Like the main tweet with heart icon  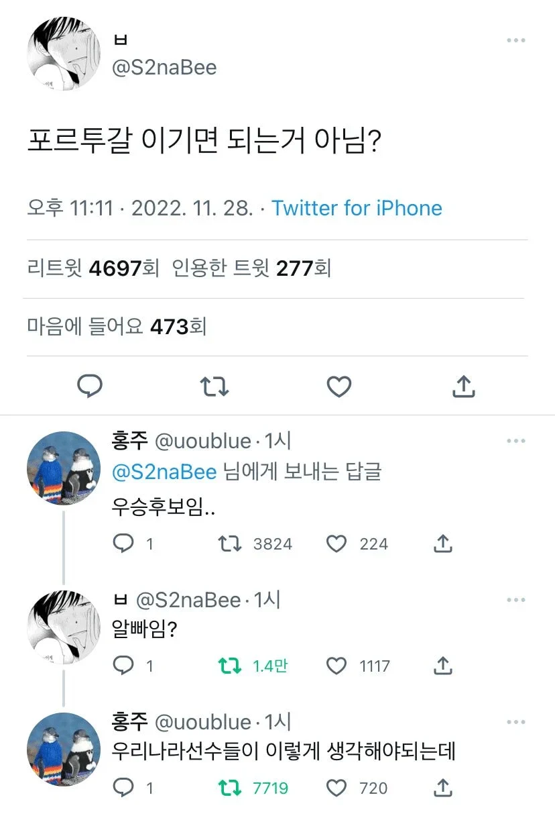click(339, 386)
